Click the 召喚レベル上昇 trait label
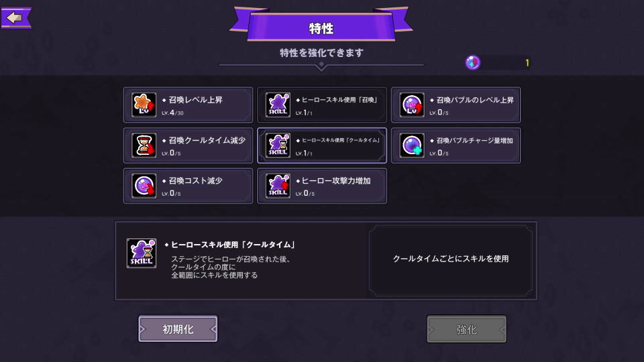 pos(195,100)
